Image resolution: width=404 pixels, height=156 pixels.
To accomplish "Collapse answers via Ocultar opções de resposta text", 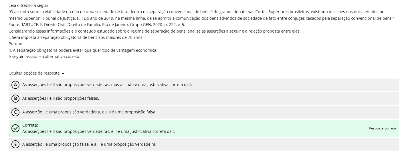I will pos(34,73).
